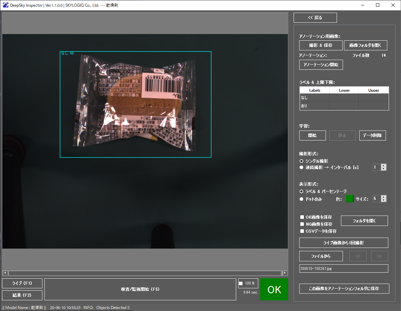Start annotation with アノテーション開始
Viewport: 401px width, 311px height.
(x=321, y=64)
